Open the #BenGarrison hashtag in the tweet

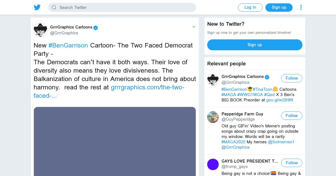[x=68, y=45]
